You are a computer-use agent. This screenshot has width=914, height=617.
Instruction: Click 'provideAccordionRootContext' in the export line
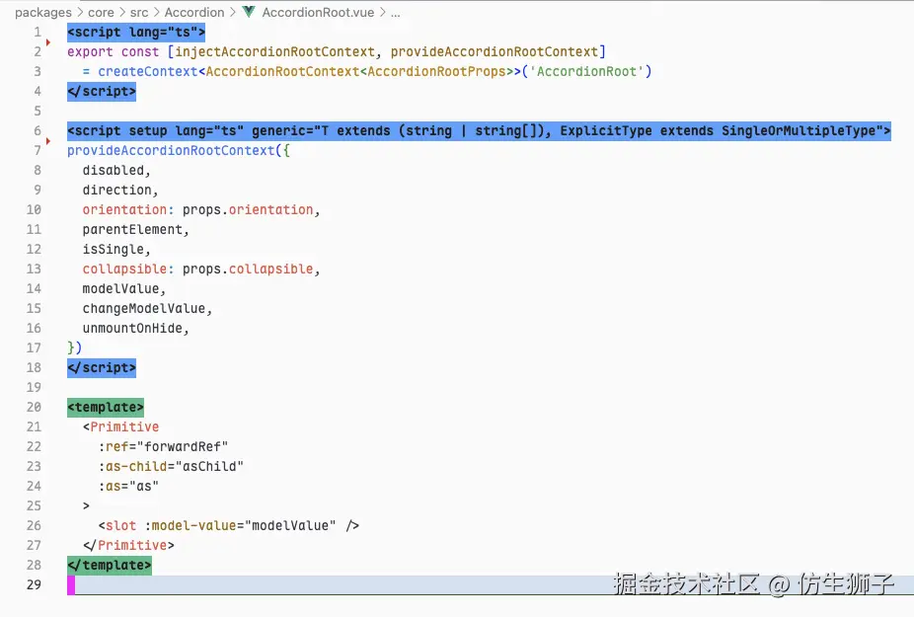click(495, 51)
